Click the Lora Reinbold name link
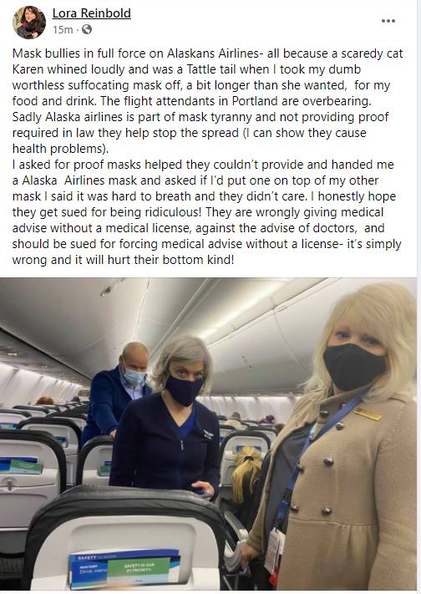This screenshot has height=594, width=421. click(91, 13)
